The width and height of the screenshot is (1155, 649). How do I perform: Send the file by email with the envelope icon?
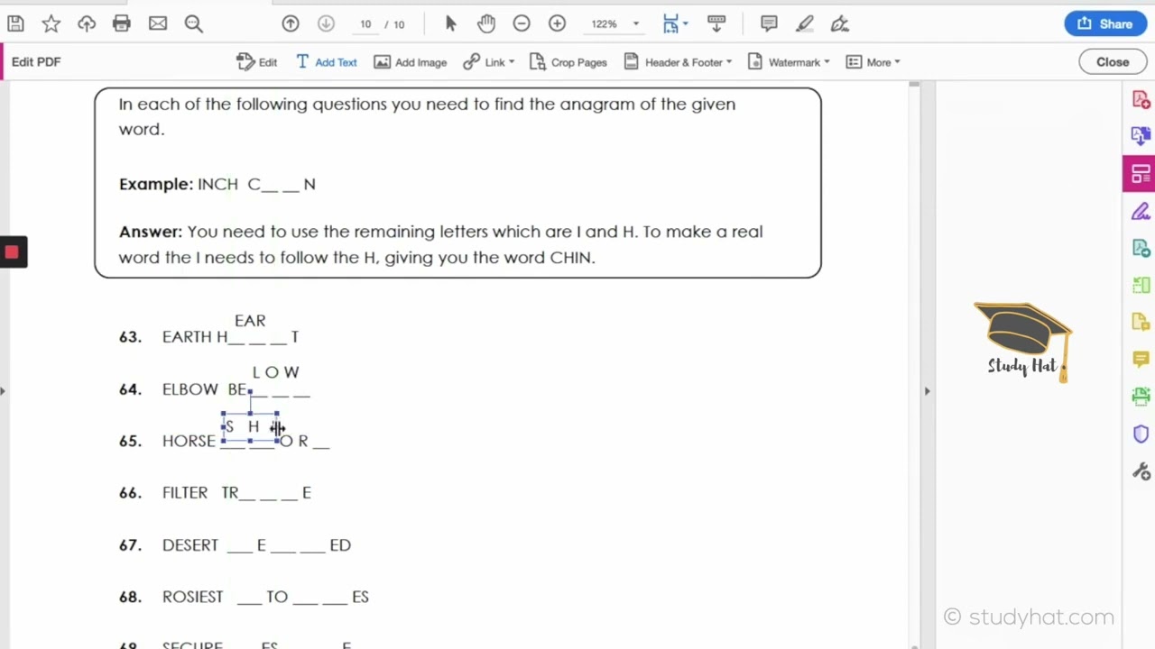[158, 24]
